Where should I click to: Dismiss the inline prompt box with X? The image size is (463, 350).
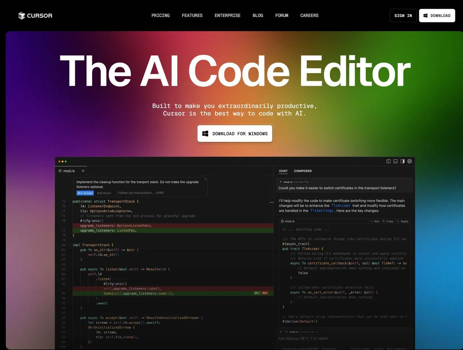(x=205, y=180)
